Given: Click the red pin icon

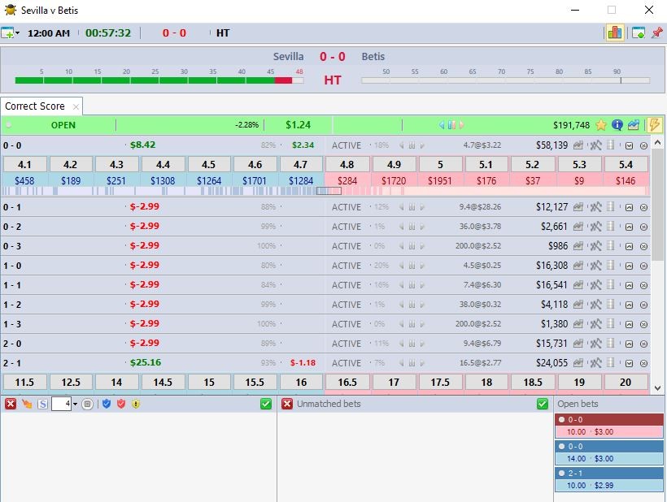Looking at the screenshot, I should coord(657,32).
